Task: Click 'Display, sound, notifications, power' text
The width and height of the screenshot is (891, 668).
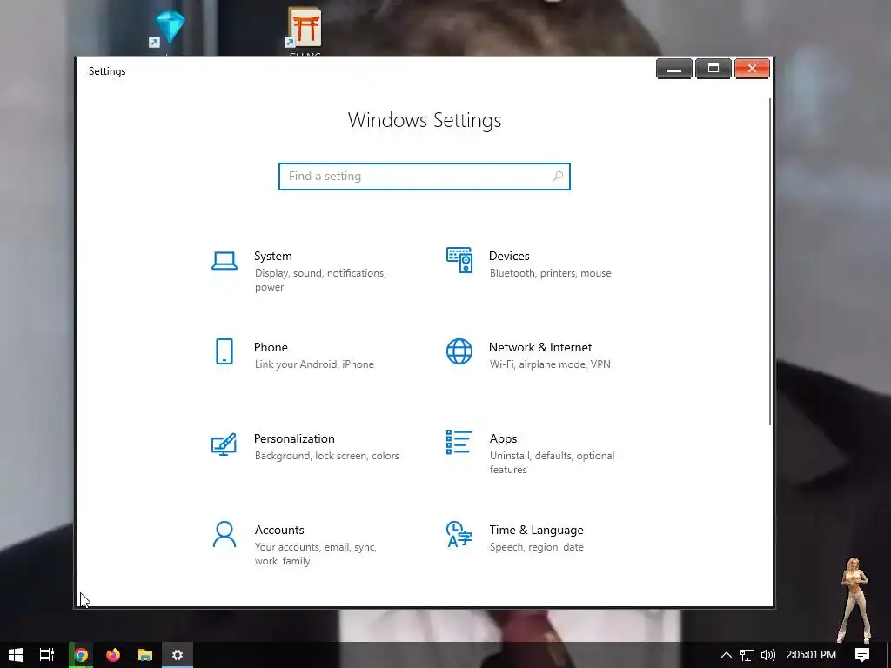Action: 320,280
